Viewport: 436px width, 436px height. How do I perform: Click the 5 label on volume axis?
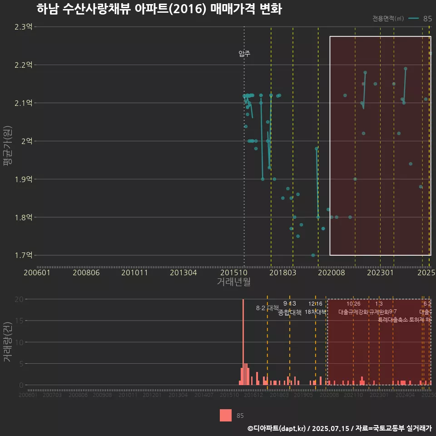point(21,364)
